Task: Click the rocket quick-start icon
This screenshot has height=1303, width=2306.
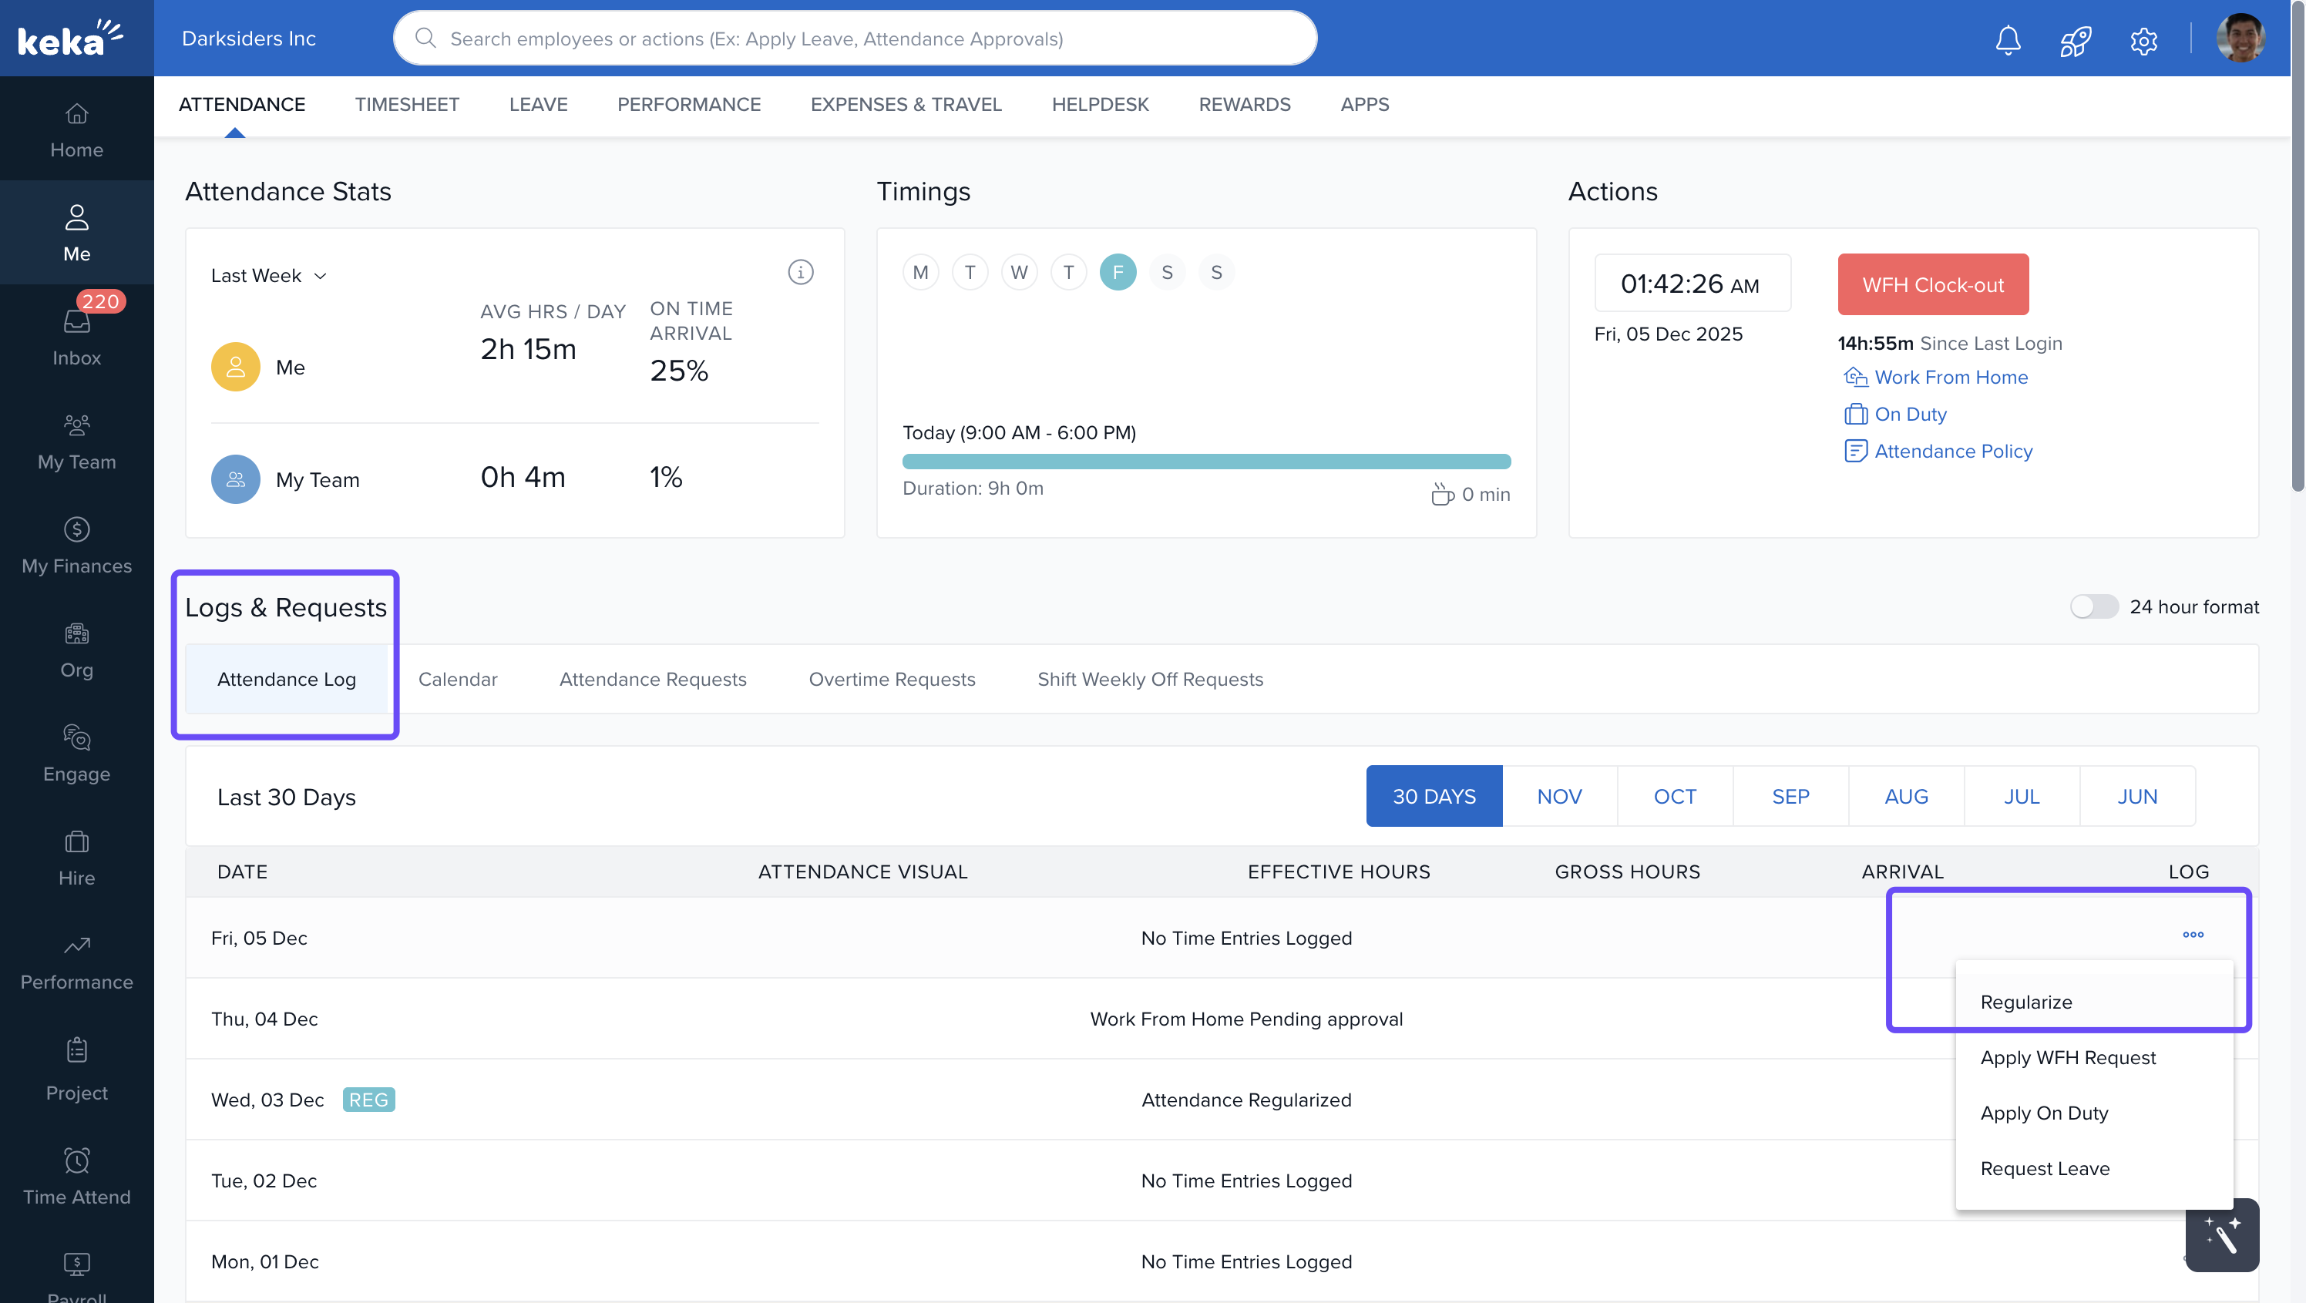Action: 2075,39
